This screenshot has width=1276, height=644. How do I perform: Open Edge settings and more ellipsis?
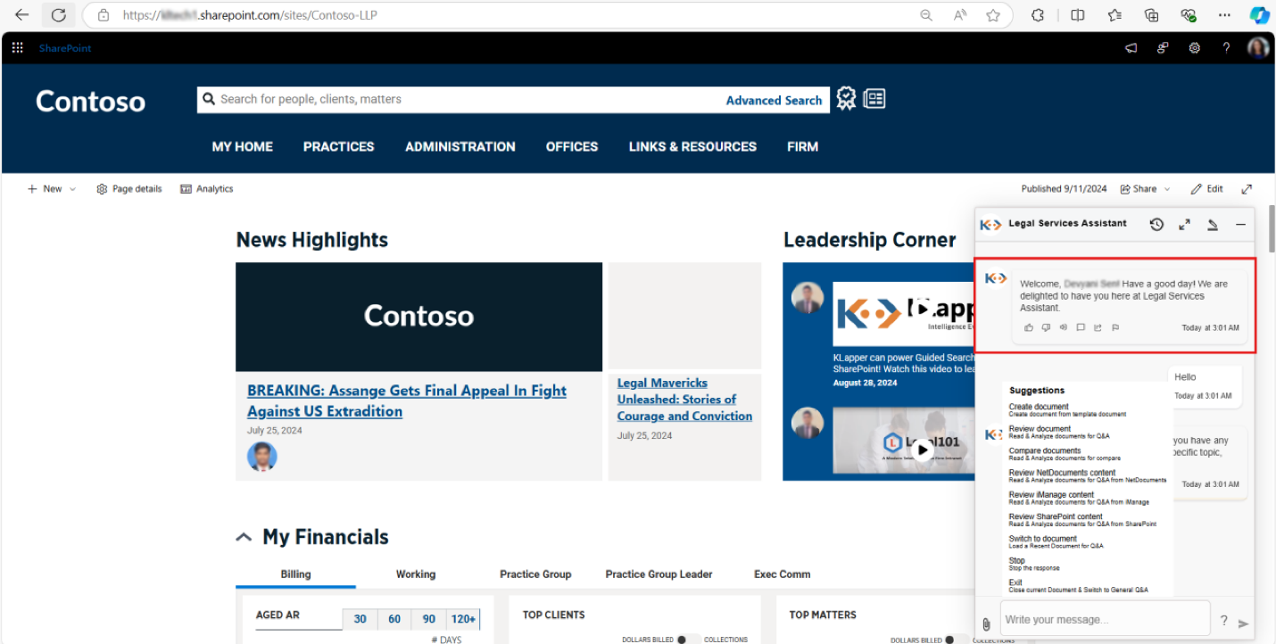click(1224, 15)
